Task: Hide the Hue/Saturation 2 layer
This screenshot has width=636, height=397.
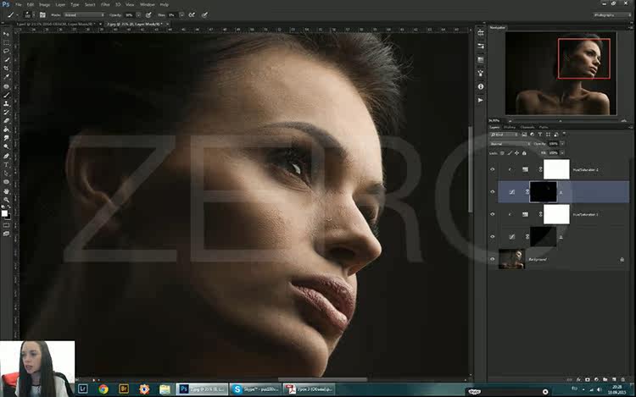Action: tap(493, 169)
